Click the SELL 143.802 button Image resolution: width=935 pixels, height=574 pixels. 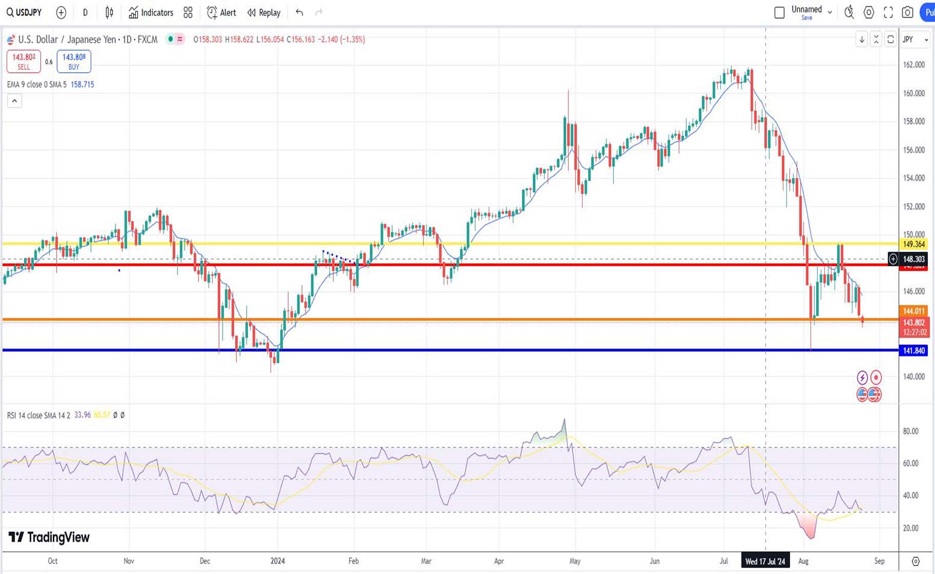(x=23, y=61)
